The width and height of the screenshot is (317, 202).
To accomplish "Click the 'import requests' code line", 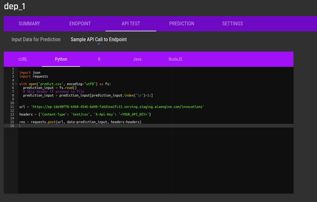I will pyautogui.click(x=34, y=76).
